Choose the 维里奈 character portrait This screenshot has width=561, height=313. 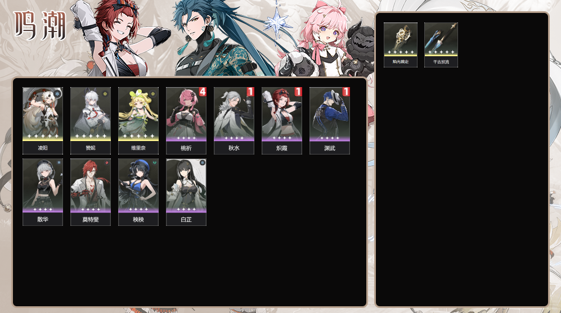[x=138, y=121]
